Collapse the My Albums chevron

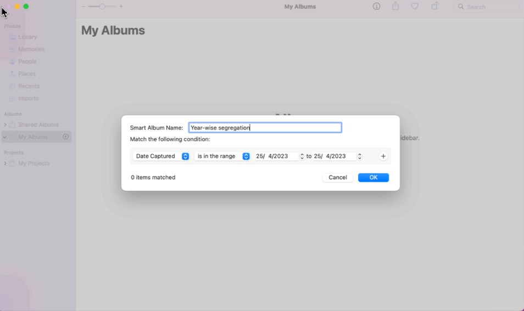(5, 137)
